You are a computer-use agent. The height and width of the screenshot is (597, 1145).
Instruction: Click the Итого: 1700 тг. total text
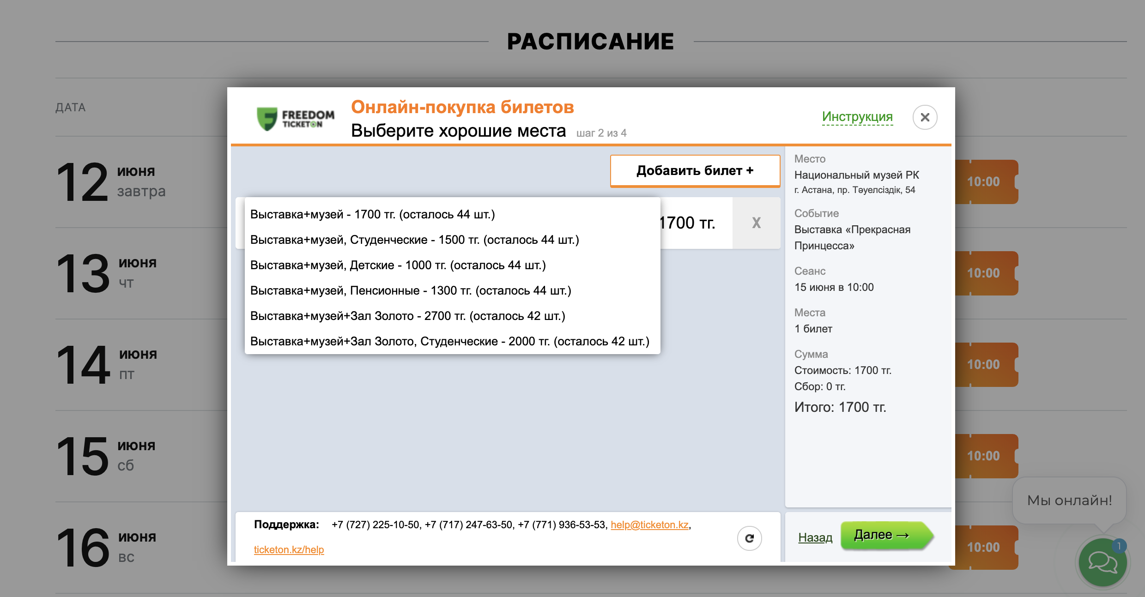(x=840, y=407)
